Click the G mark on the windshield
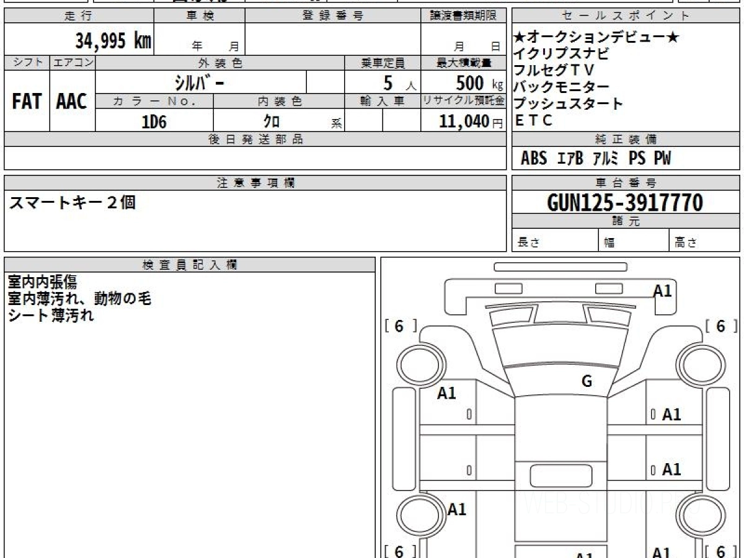This screenshot has width=744, height=558. click(587, 381)
